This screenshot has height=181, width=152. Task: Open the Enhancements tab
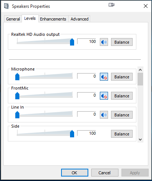coord(53,19)
